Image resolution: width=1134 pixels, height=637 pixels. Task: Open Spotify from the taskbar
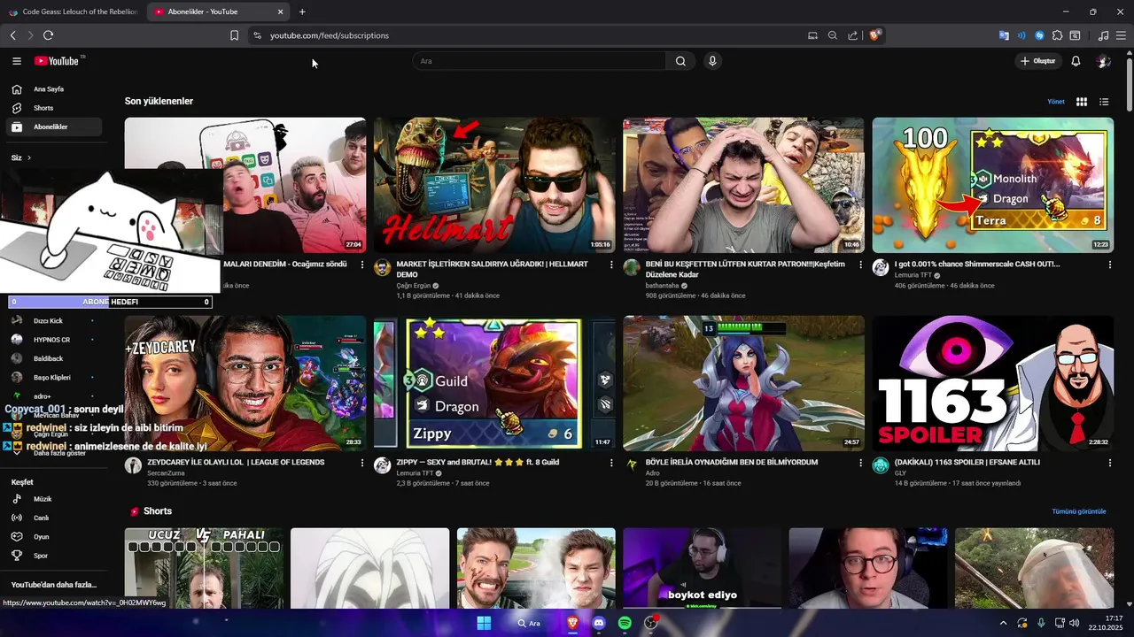(x=625, y=623)
